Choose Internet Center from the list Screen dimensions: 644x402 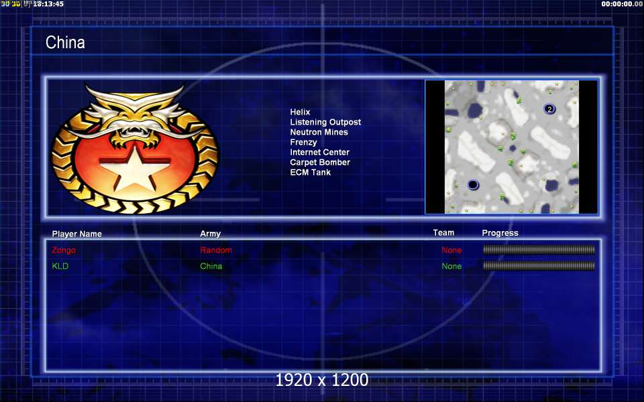coord(319,152)
